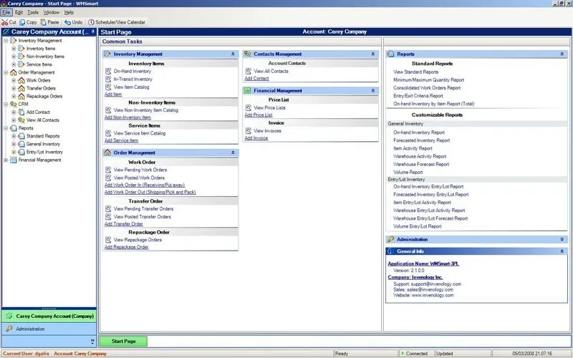This screenshot has width=573, height=358.
Task: Expand the Administration panel chevron
Action: pos(562,240)
